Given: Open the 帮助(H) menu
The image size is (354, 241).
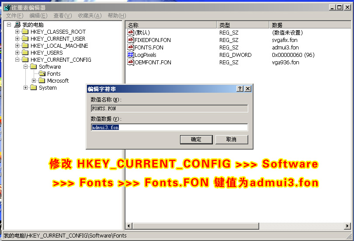Looking at the screenshot, I should (x=117, y=16).
